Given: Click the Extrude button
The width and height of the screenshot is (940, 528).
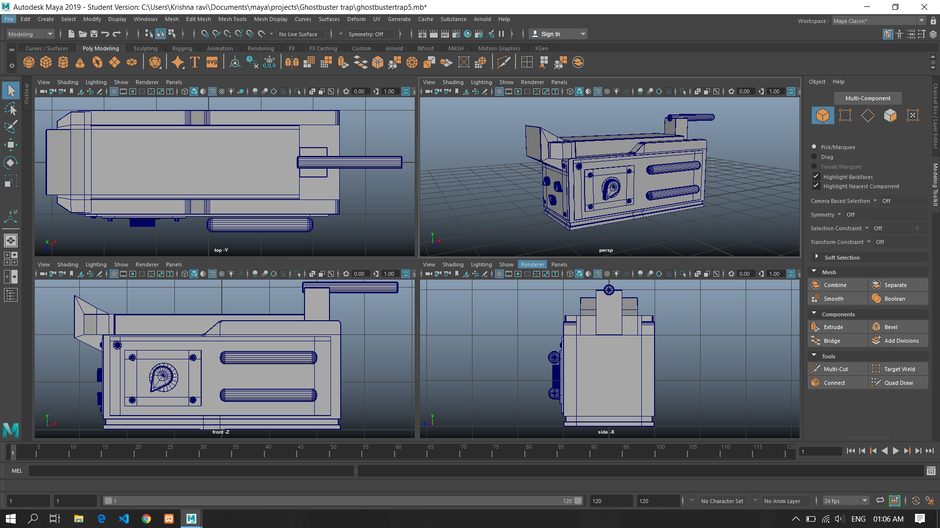Looking at the screenshot, I should pyautogui.click(x=838, y=327).
